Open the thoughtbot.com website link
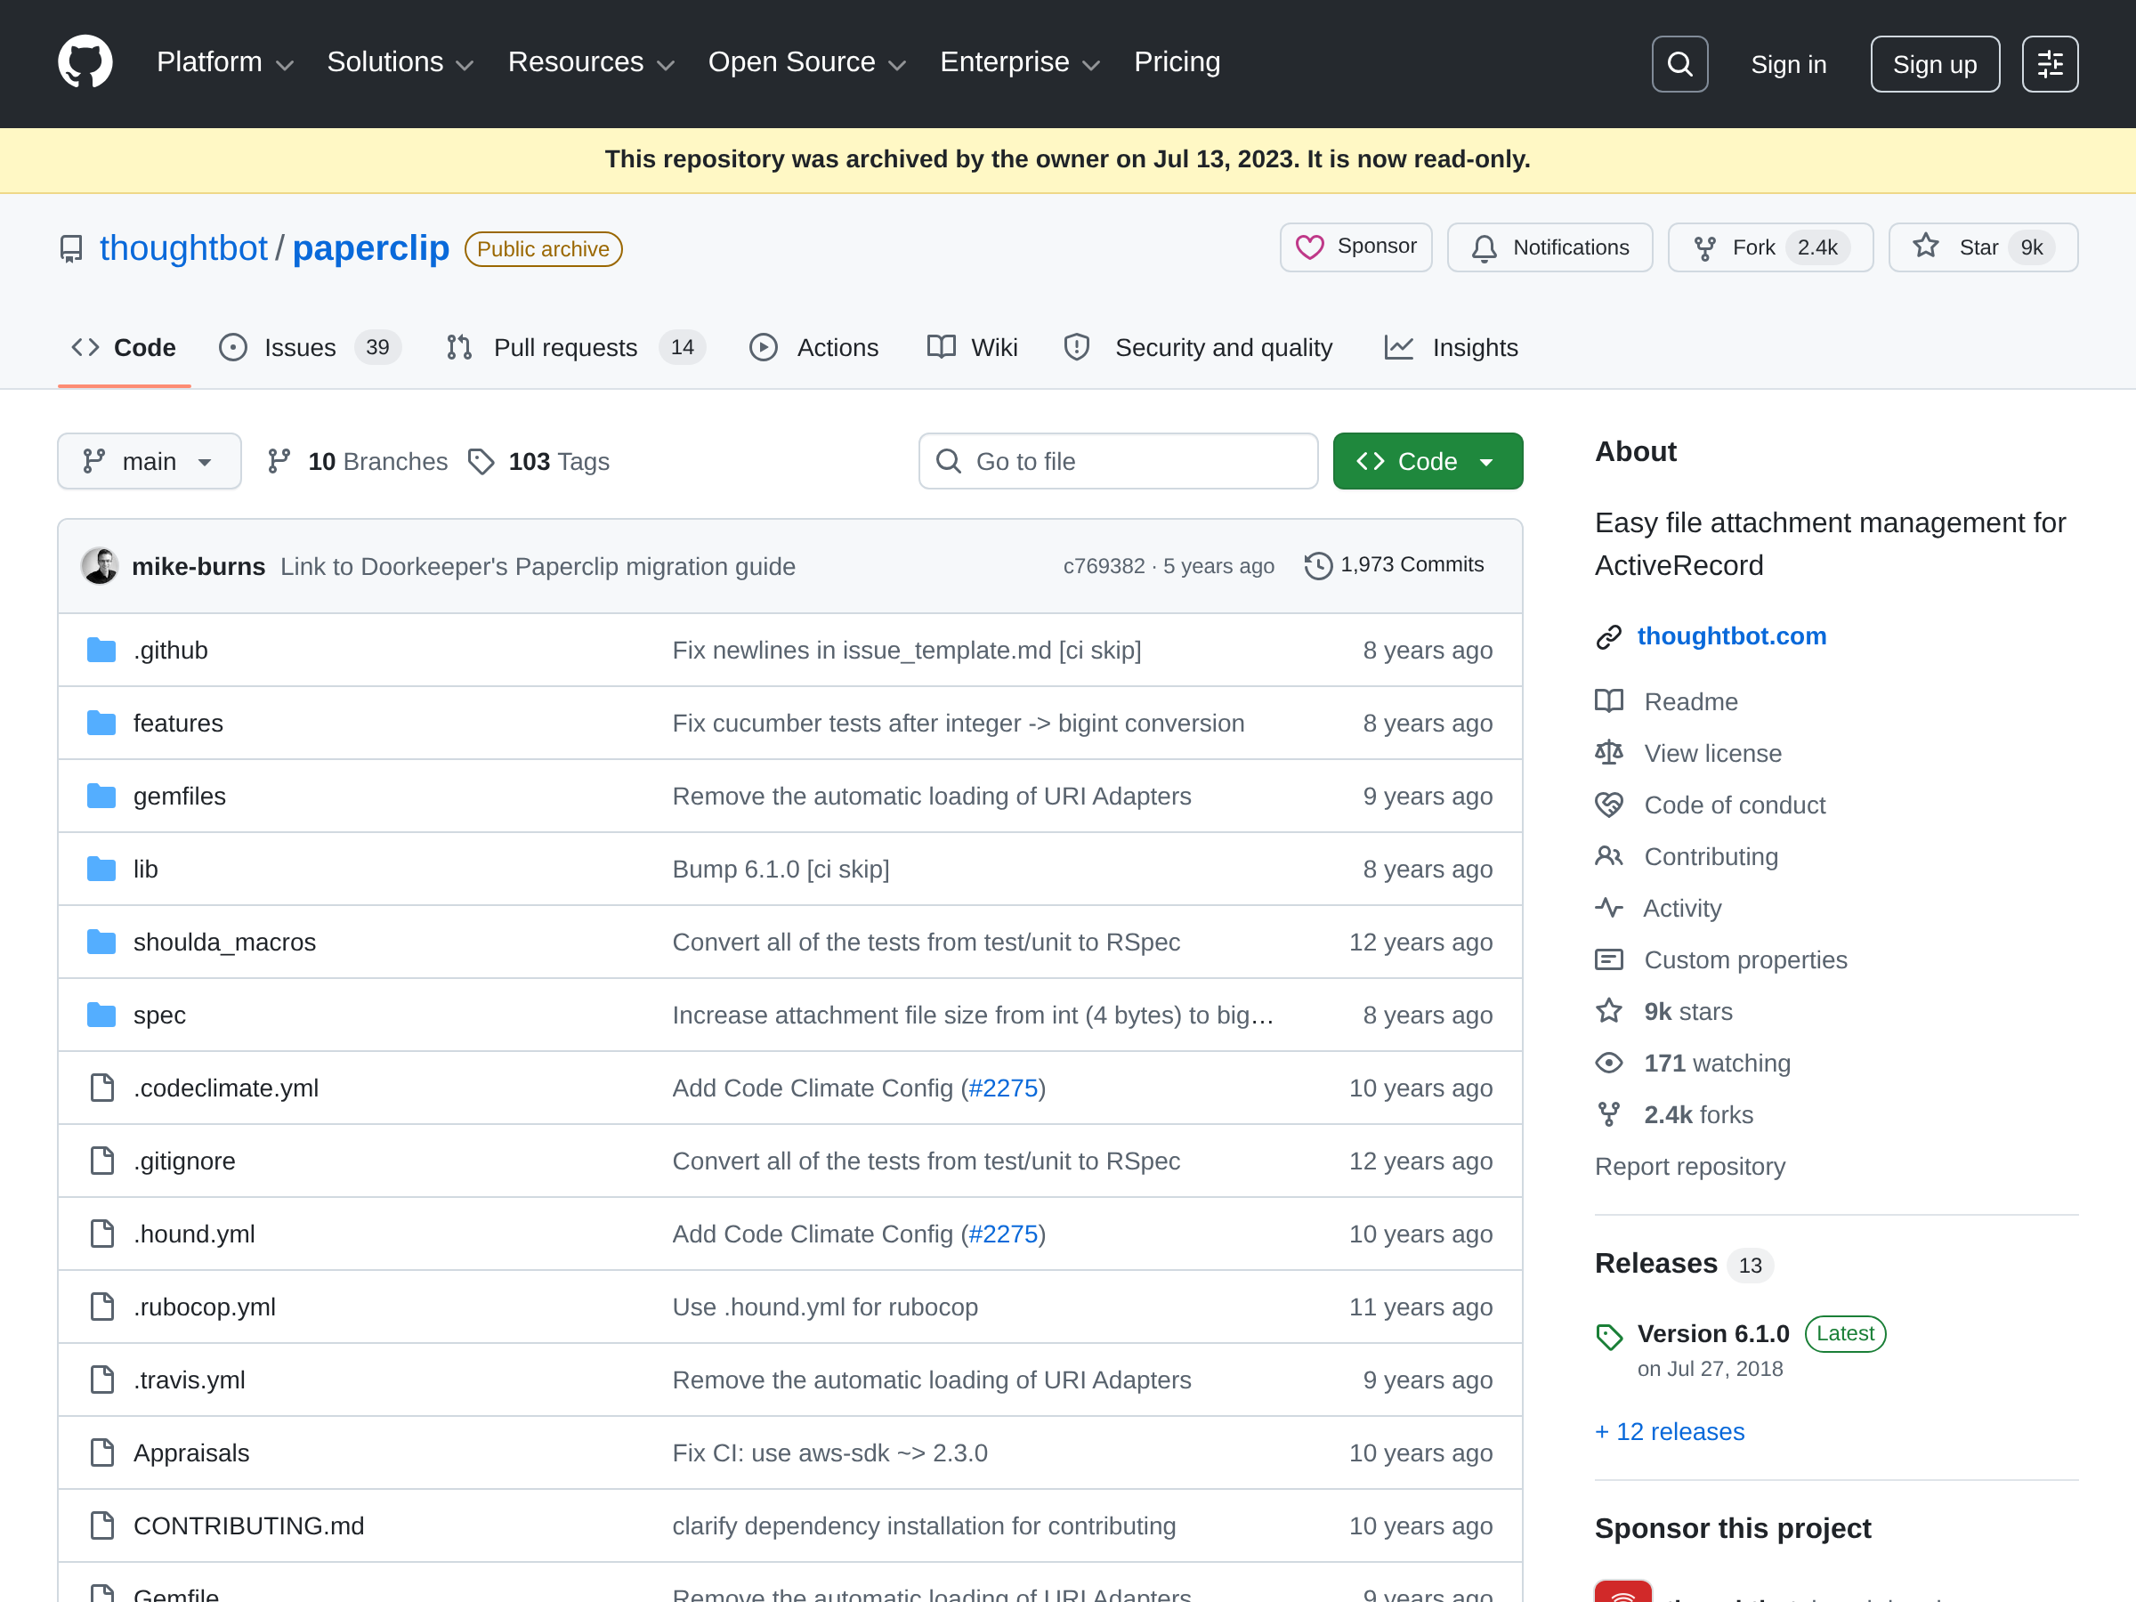The width and height of the screenshot is (2136, 1602). click(x=1731, y=636)
